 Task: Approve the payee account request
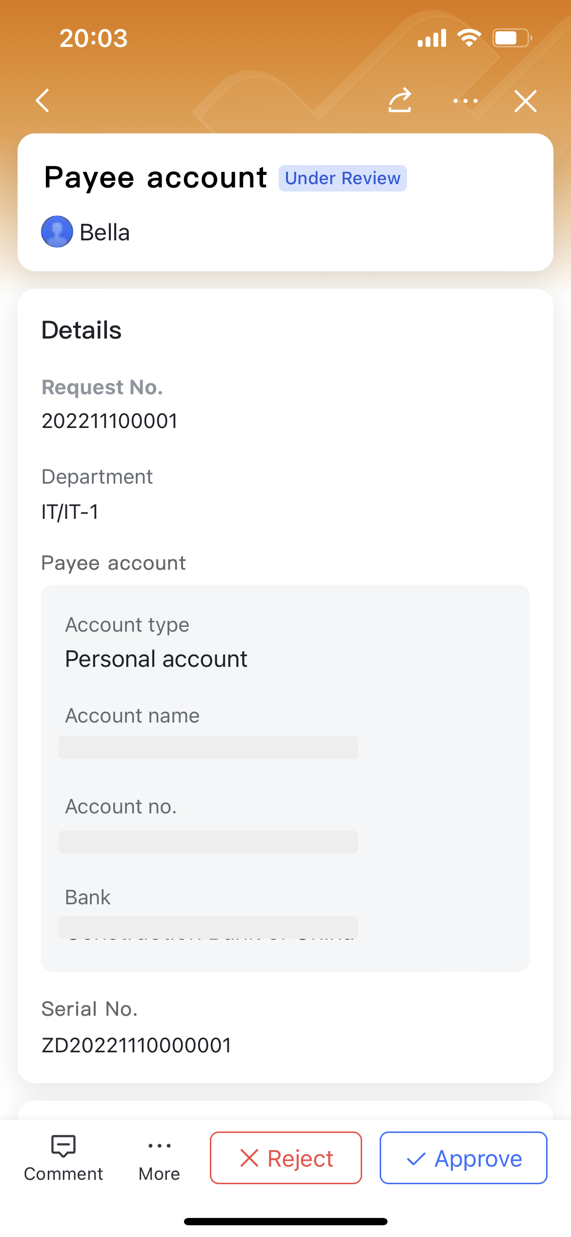click(463, 1157)
